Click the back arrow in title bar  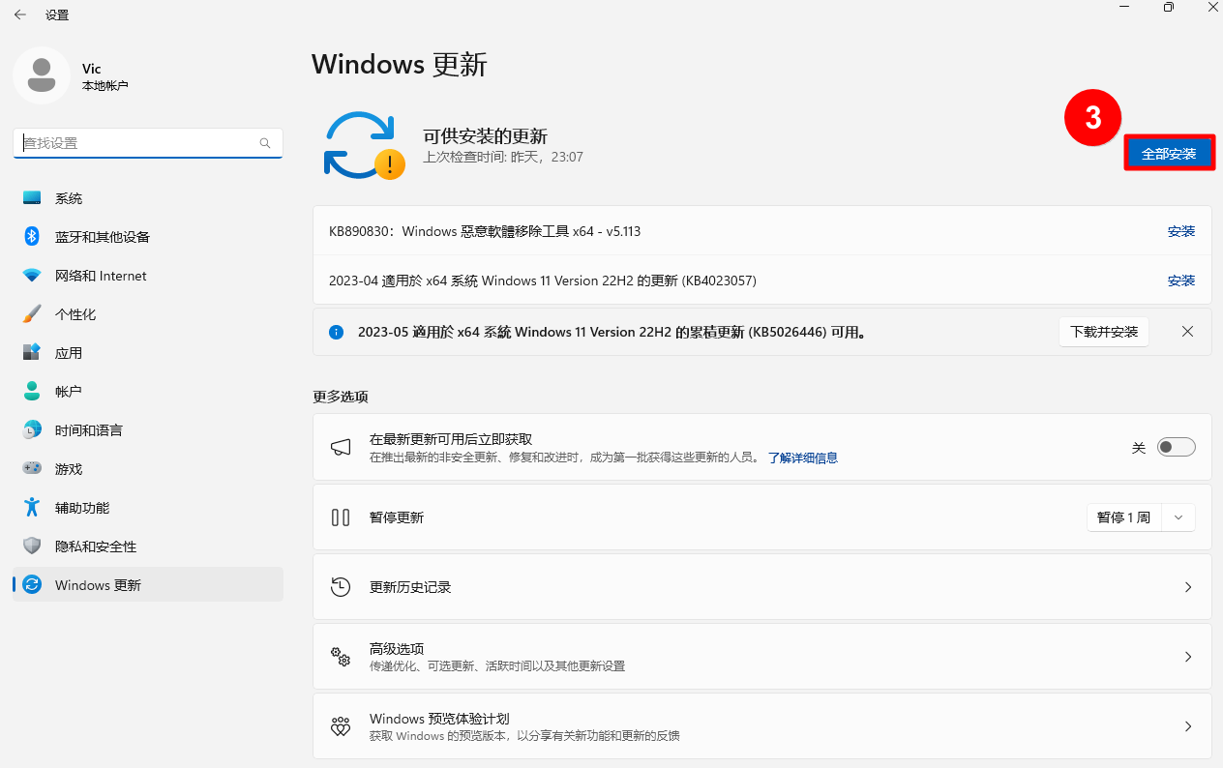tap(19, 15)
